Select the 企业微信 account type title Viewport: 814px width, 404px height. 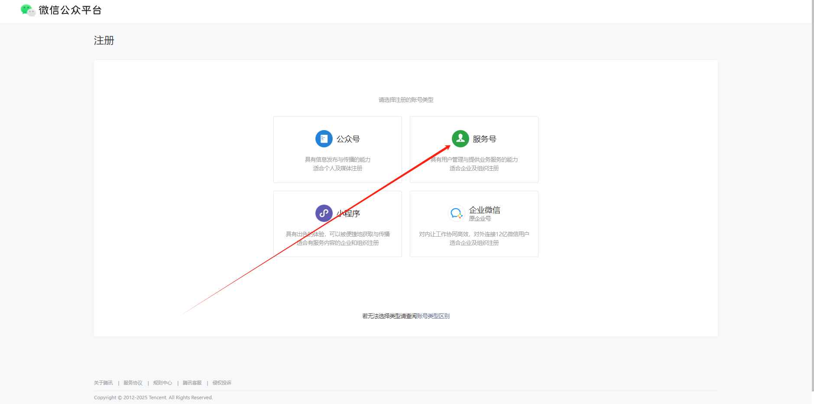pyautogui.click(x=484, y=210)
